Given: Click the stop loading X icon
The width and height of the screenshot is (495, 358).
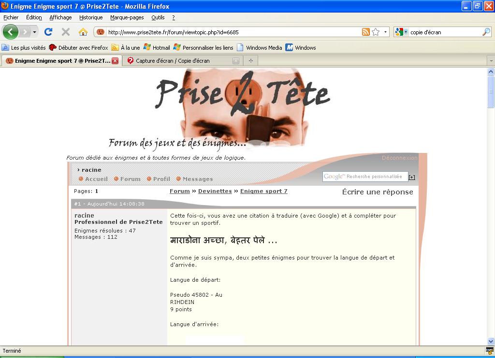Looking at the screenshot, I should click(66, 32).
